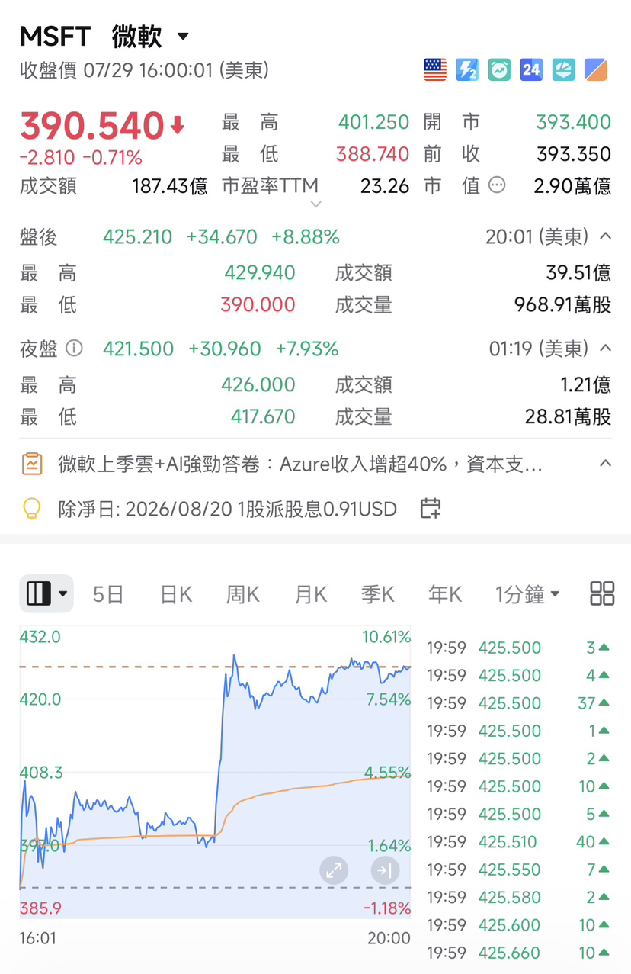
Task: Tap the blue lightning Level 2 icon
Action: click(467, 70)
